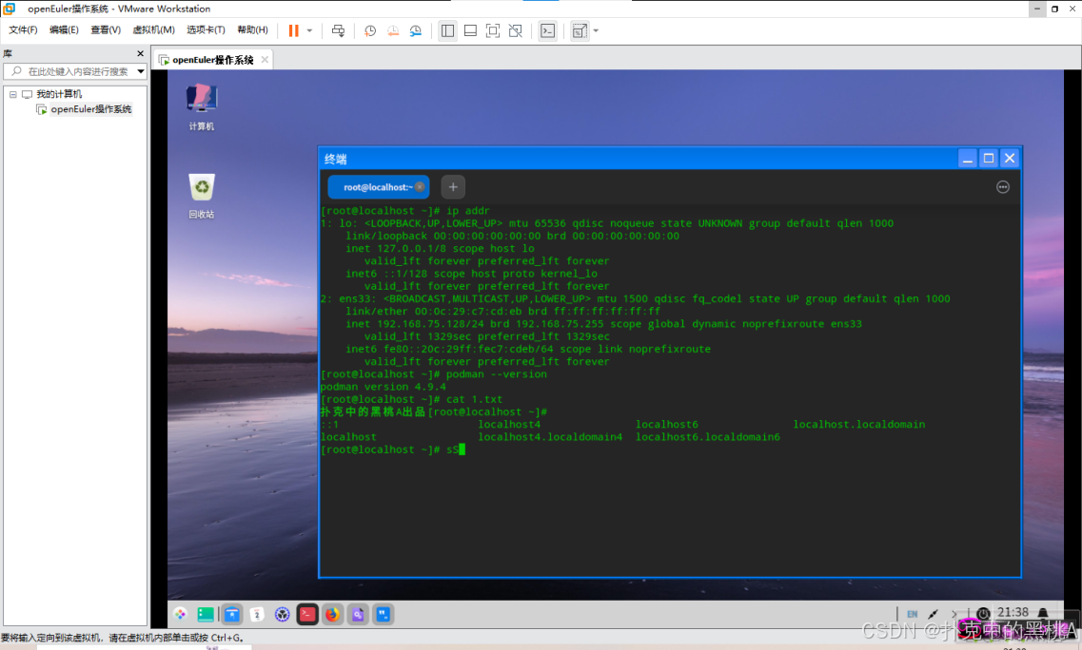Add a new terminal tab with plus button
This screenshot has height=650, width=1082.
pyautogui.click(x=453, y=187)
